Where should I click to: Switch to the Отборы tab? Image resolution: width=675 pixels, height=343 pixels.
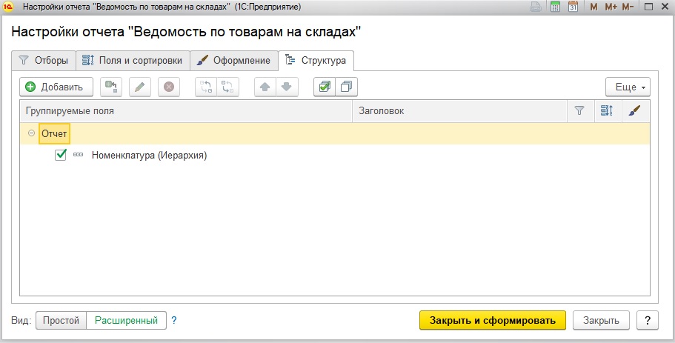click(x=44, y=61)
